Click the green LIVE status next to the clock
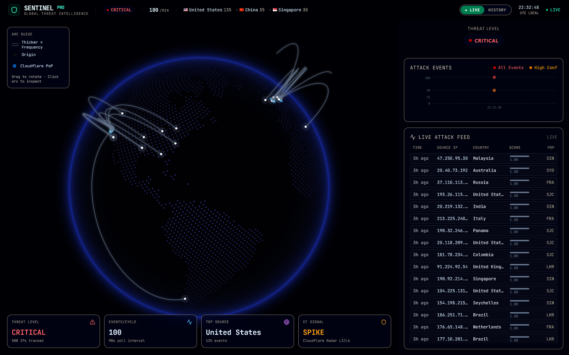Image resolution: width=569 pixels, height=355 pixels. coord(553,10)
